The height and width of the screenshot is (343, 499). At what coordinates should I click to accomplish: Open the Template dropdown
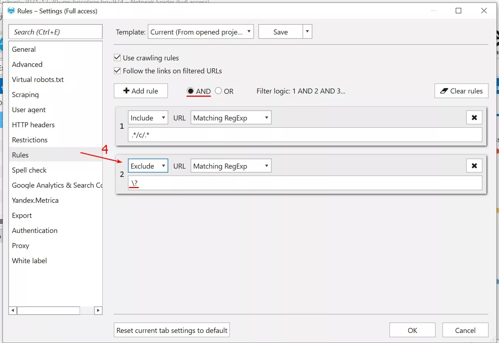(201, 32)
